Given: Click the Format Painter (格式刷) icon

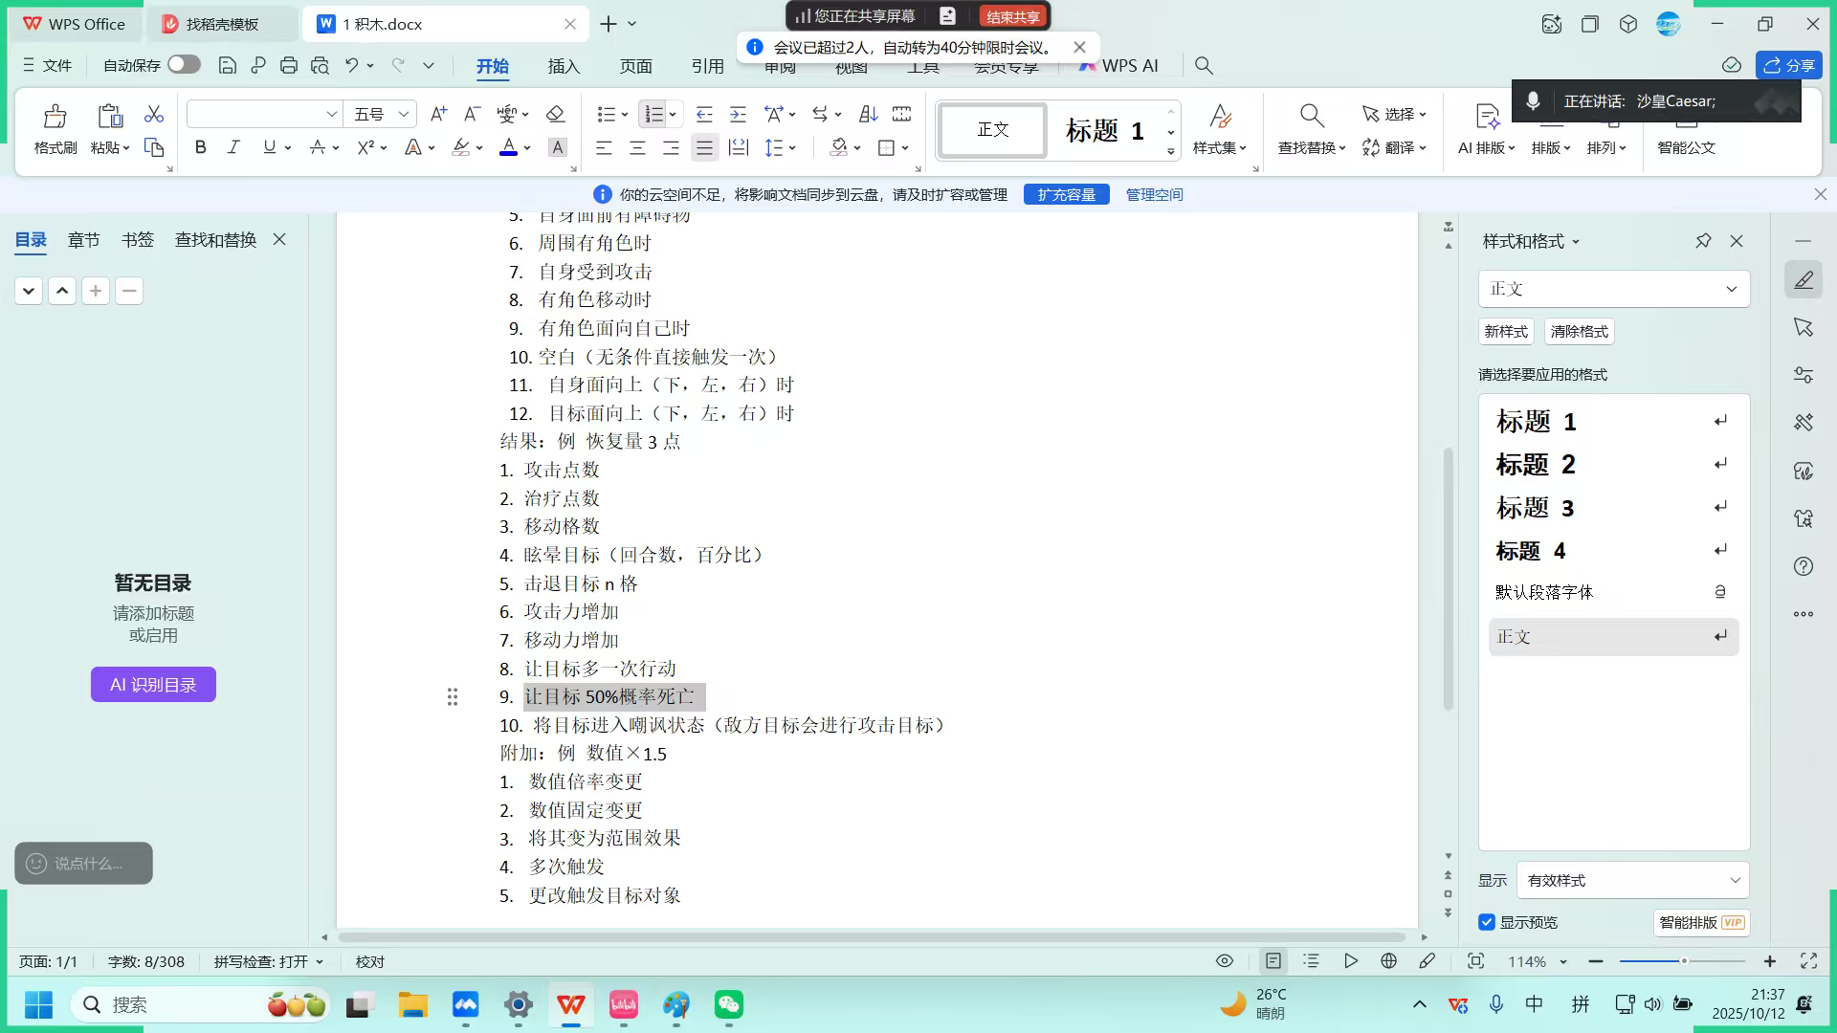Looking at the screenshot, I should tap(55, 118).
